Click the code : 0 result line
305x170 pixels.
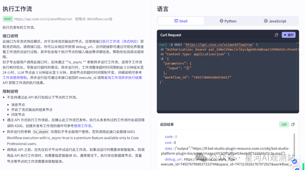171,137
